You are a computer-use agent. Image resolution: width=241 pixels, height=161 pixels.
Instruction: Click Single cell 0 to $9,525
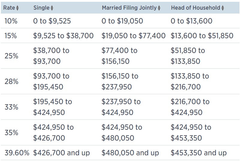[x=52, y=21]
